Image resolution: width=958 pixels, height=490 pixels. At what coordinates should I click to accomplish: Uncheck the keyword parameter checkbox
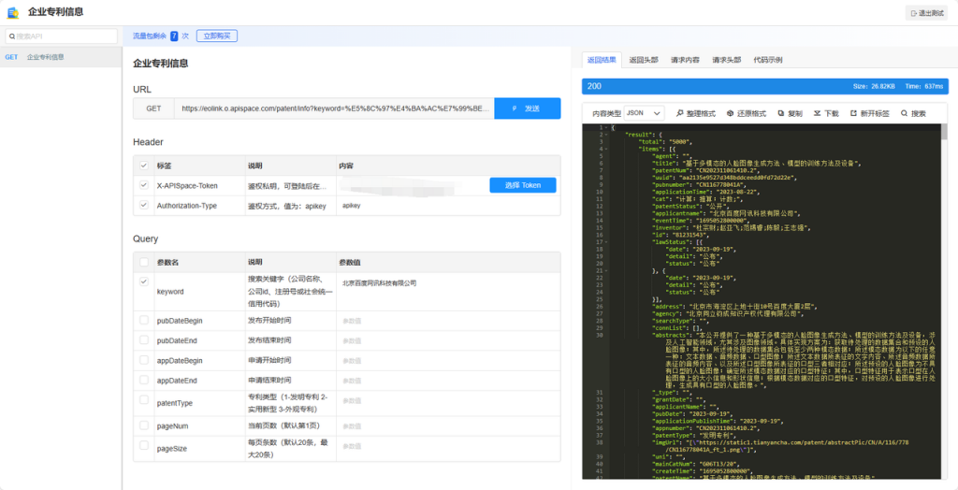[x=143, y=281]
